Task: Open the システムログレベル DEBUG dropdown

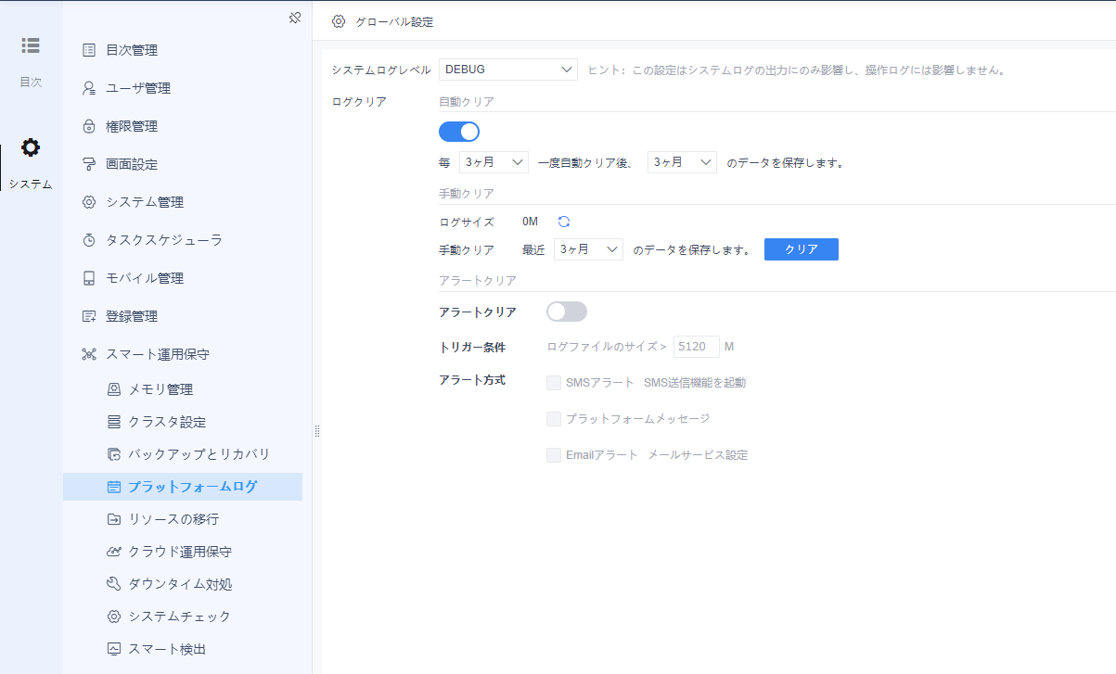Action: (x=507, y=69)
